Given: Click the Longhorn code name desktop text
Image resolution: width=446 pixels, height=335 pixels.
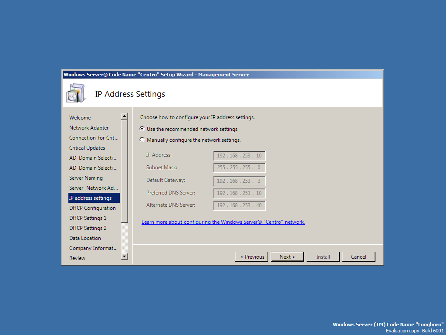Looking at the screenshot, I should click(388, 325).
